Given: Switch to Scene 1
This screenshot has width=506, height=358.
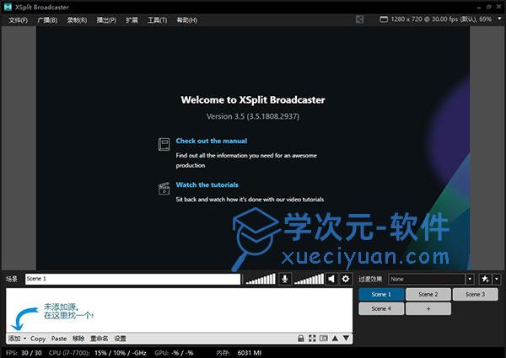Looking at the screenshot, I should point(381,294).
